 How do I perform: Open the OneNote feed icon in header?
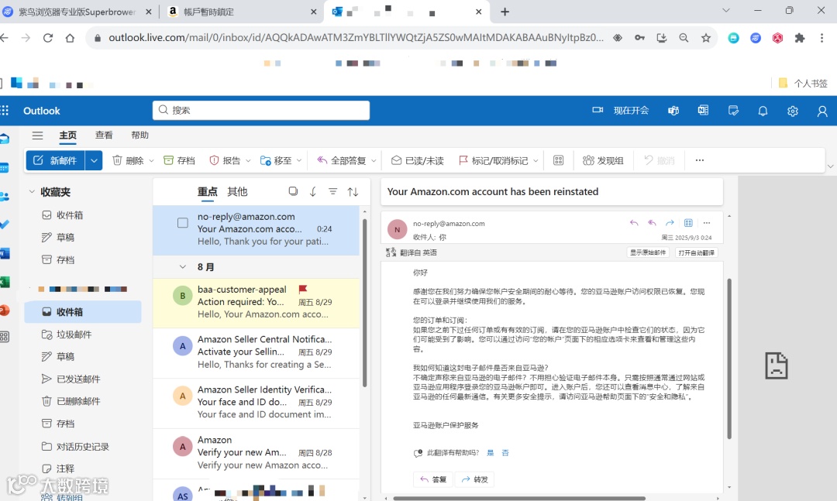(703, 111)
